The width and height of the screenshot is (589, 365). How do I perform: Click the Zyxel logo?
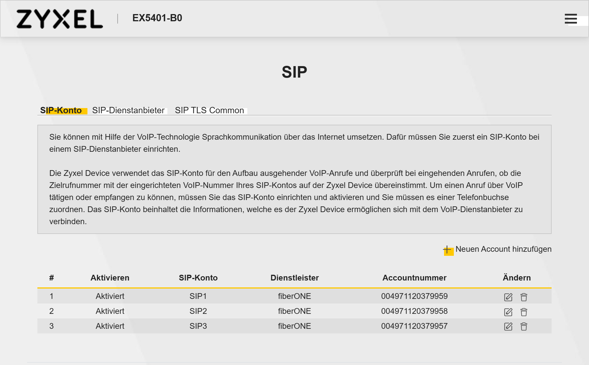(x=60, y=19)
